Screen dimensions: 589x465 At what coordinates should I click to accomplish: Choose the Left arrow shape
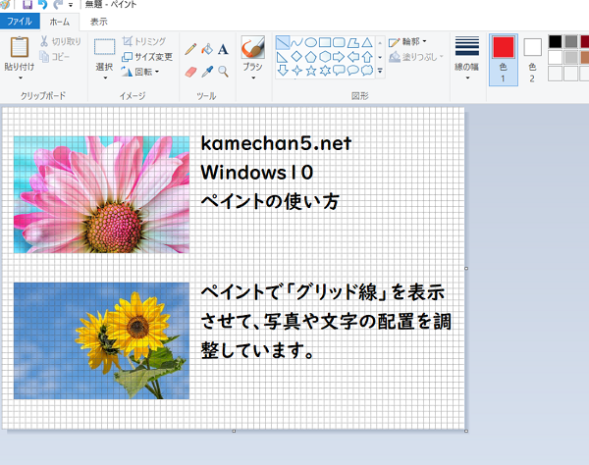click(x=353, y=57)
